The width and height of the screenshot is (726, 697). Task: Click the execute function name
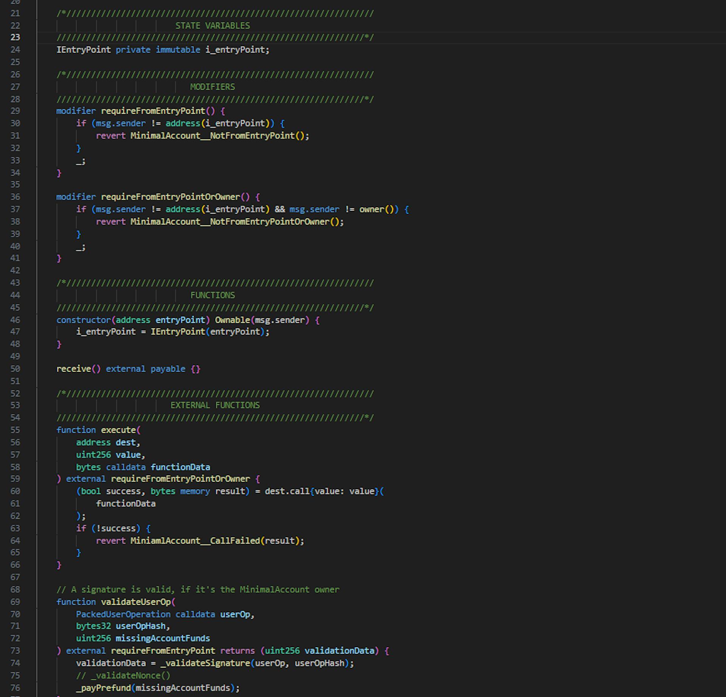pyautogui.click(x=118, y=430)
